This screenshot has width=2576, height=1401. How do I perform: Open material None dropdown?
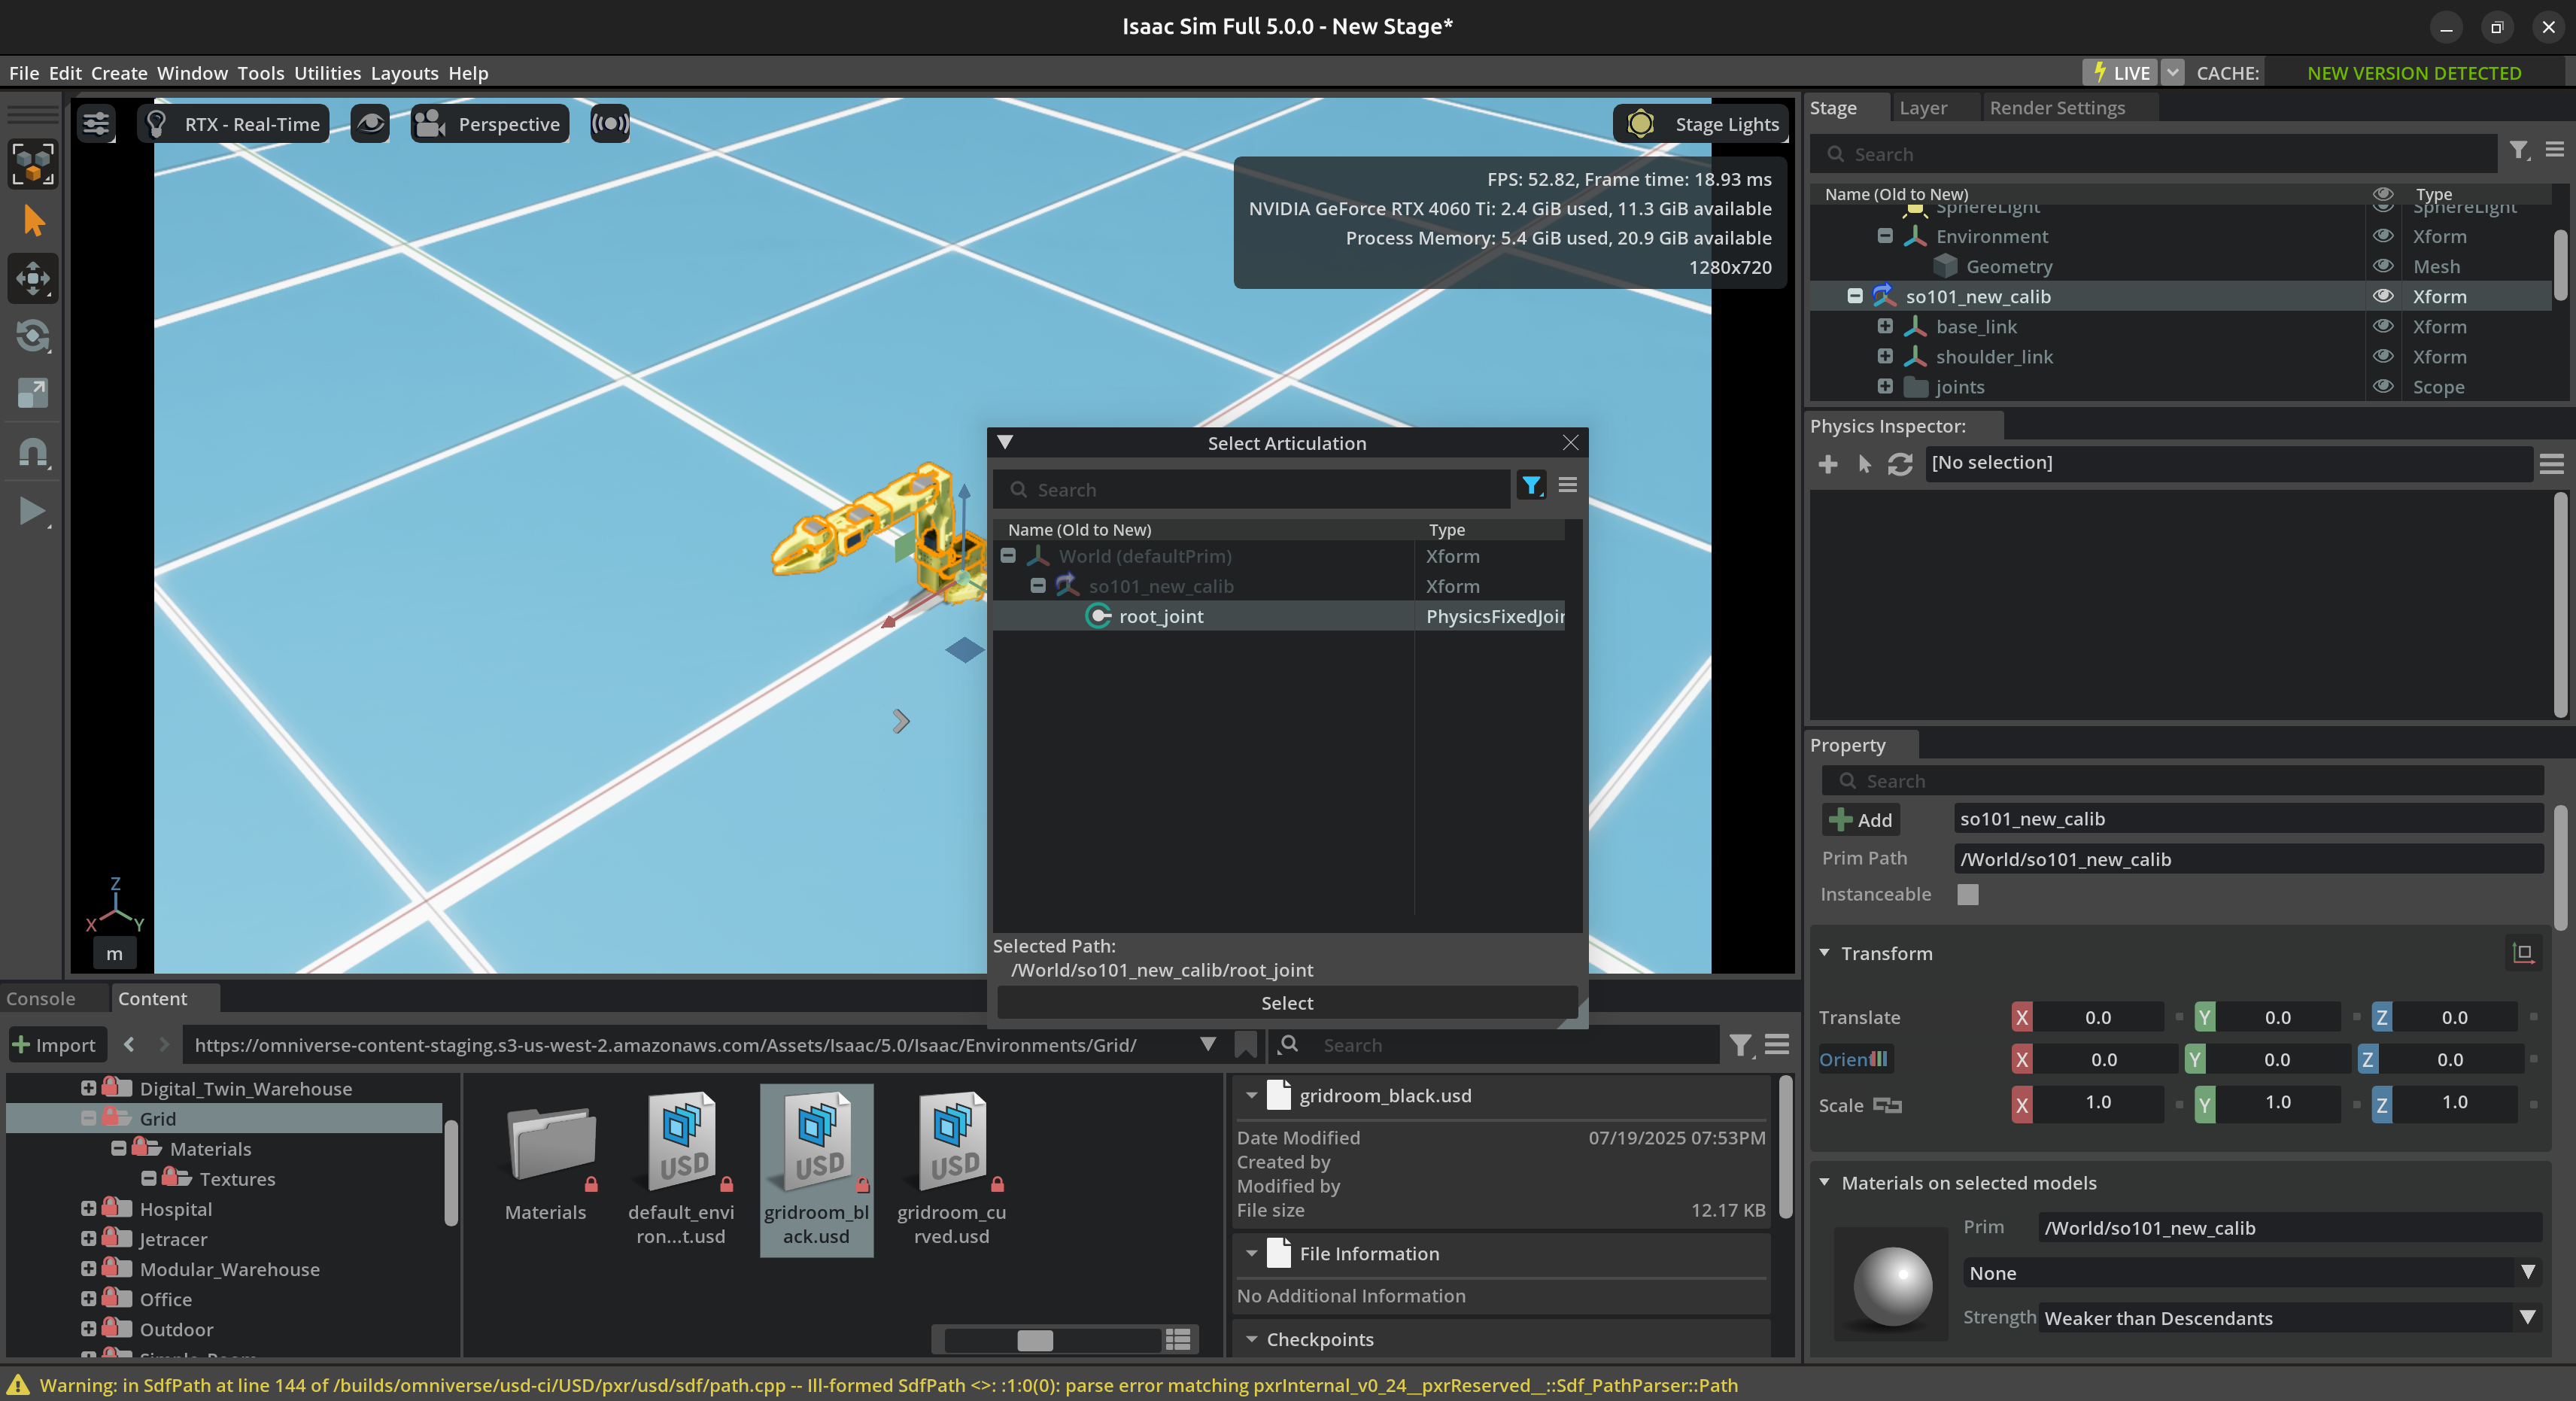2251,1273
